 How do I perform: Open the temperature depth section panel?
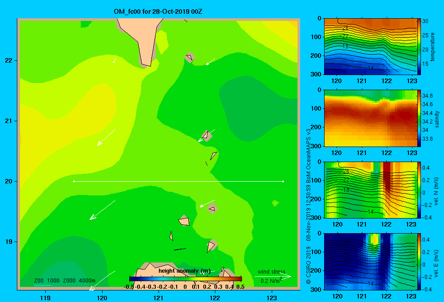click(x=370, y=47)
